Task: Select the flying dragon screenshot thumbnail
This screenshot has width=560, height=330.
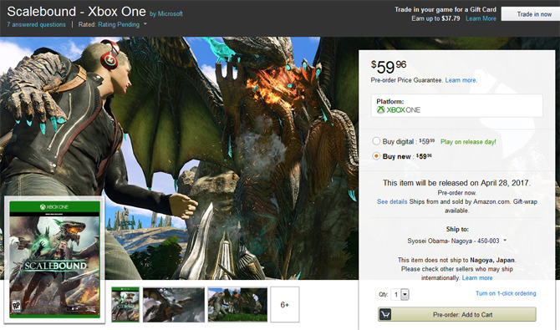Action: [x=174, y=305]
